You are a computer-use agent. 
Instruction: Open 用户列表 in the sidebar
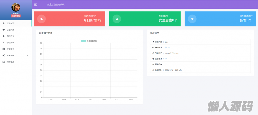click(x=11, y=36)
